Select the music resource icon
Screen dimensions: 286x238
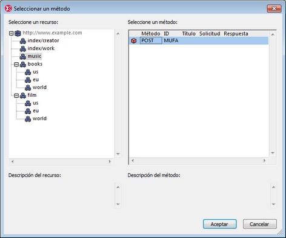(23, 57)
